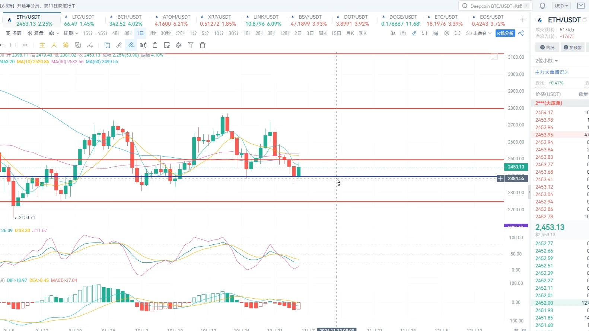Click the right panel collapse handle
The width and height of the screenshot is (589, 331).
pos(529,192)
